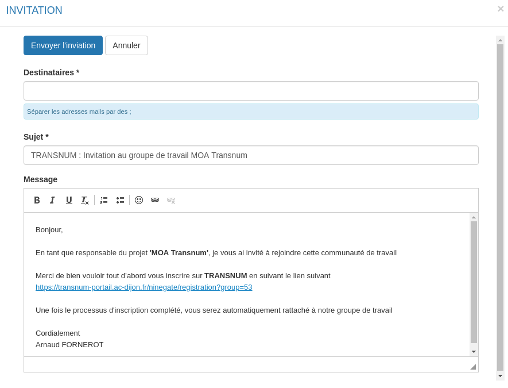508x388 pixels.
Task: Insert a bulleted list
Action: pos(120,200)
